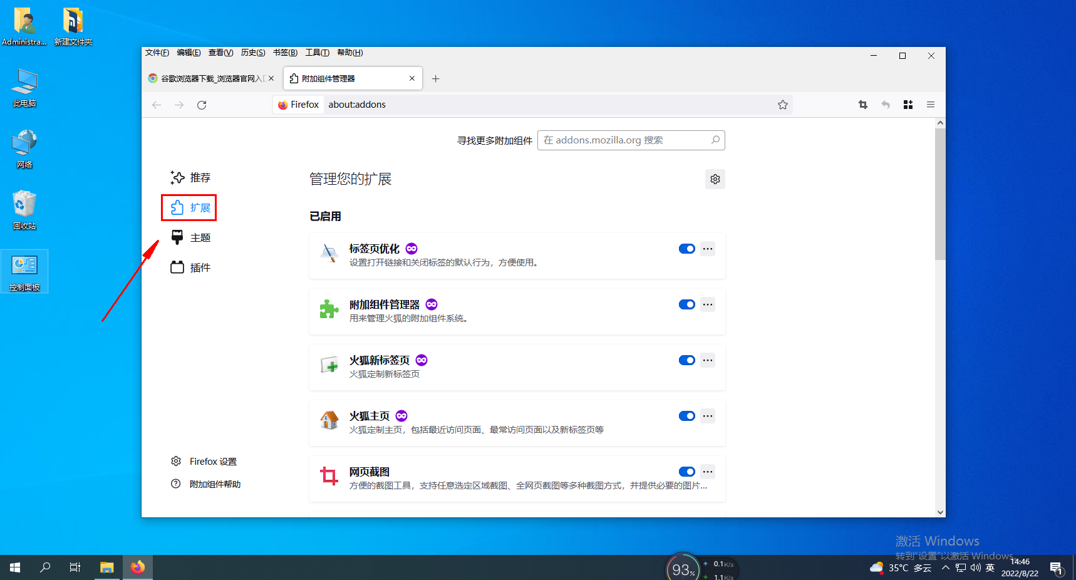Image resolution: width=1076 pixels, height=580 pixels.
Task: Open more options for 附加组件管理器
Action: pyautogui.click(x=708, y=304)
